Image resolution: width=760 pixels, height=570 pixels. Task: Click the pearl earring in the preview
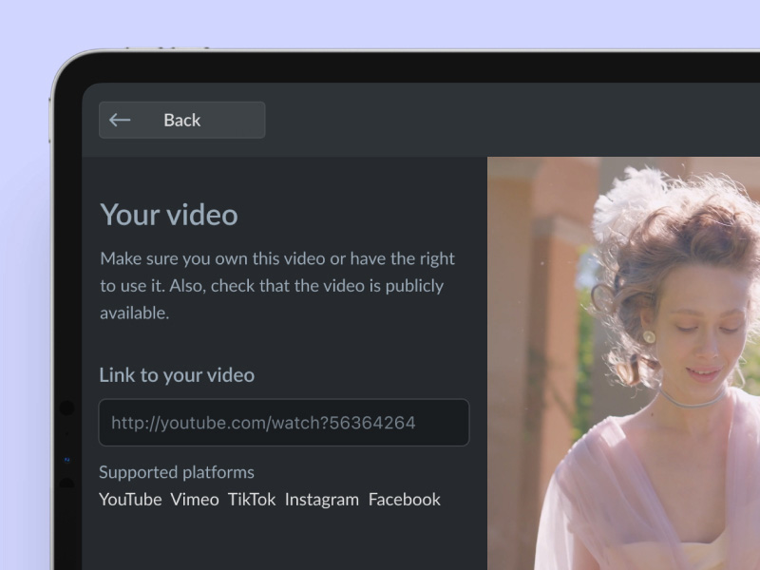tap(649, 336)
